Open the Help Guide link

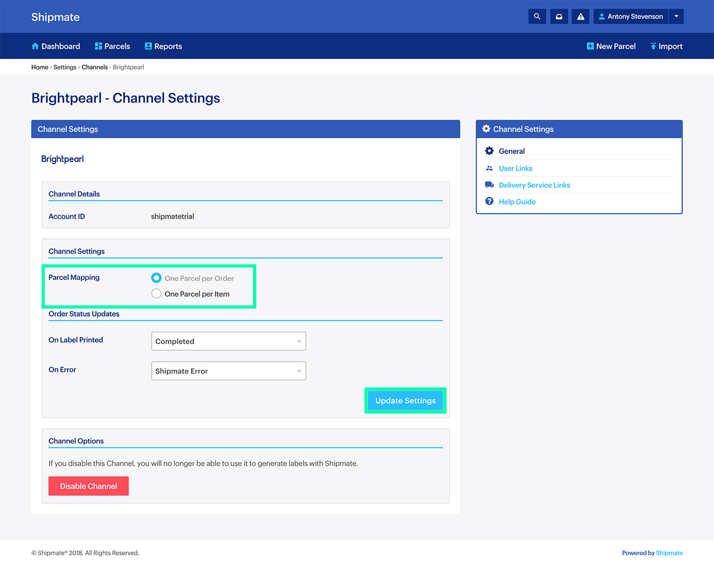(517, 202)
